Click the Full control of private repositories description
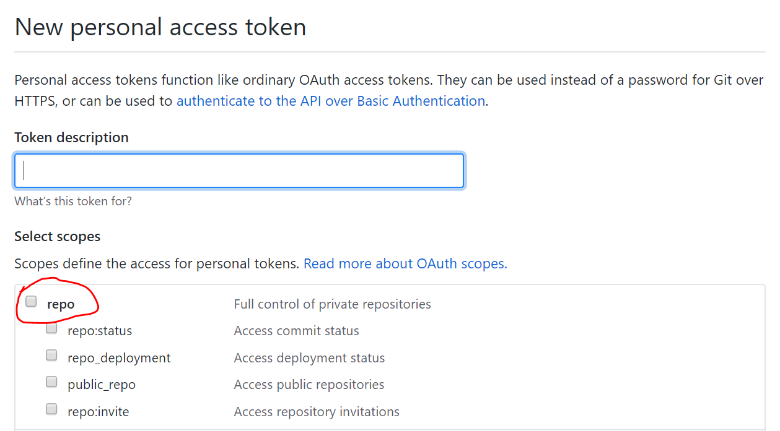The height and width of the screenshot is (431, 780). point(332,304)
